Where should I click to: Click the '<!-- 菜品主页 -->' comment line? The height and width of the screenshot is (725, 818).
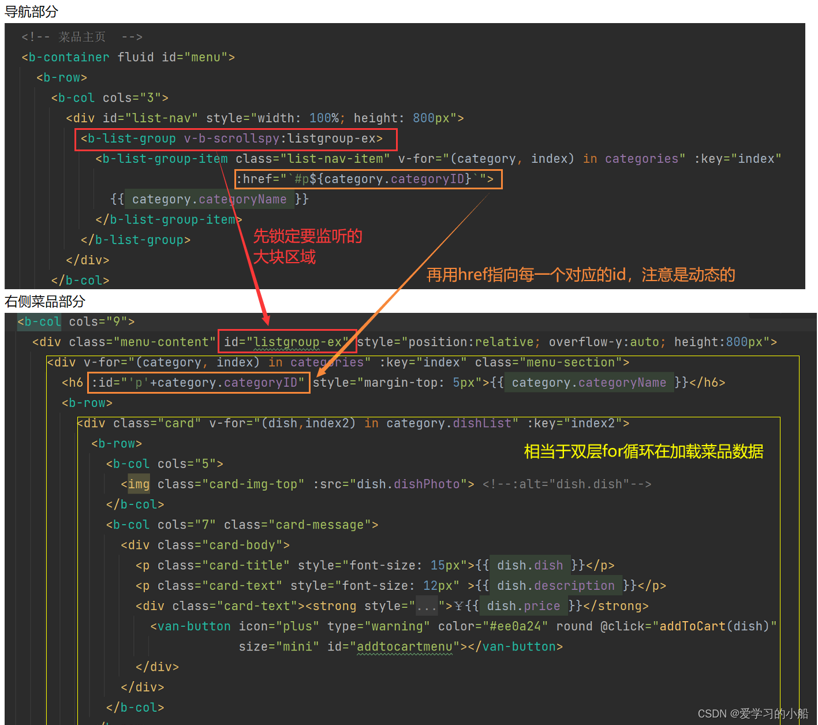click(82, 37)
